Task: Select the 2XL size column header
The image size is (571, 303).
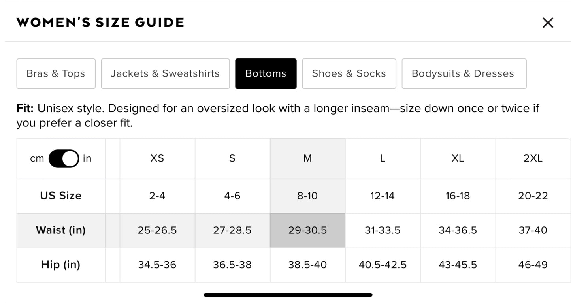Action: (533, 158)
